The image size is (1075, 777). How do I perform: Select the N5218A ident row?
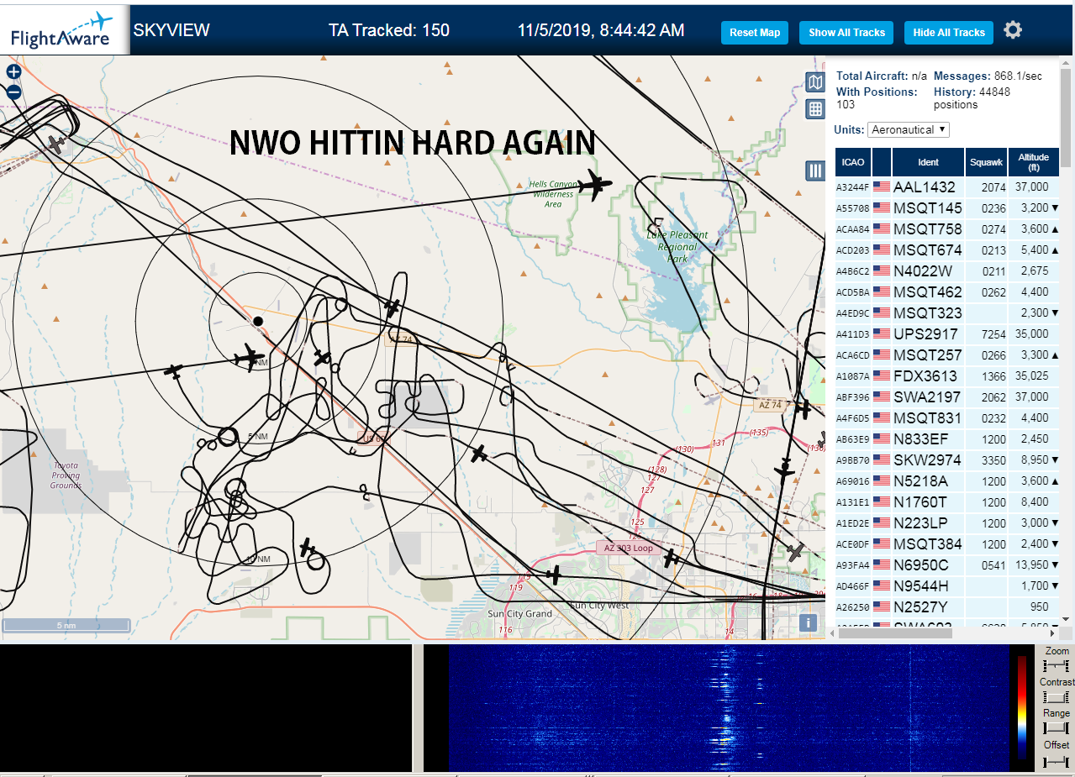(947, 480)
